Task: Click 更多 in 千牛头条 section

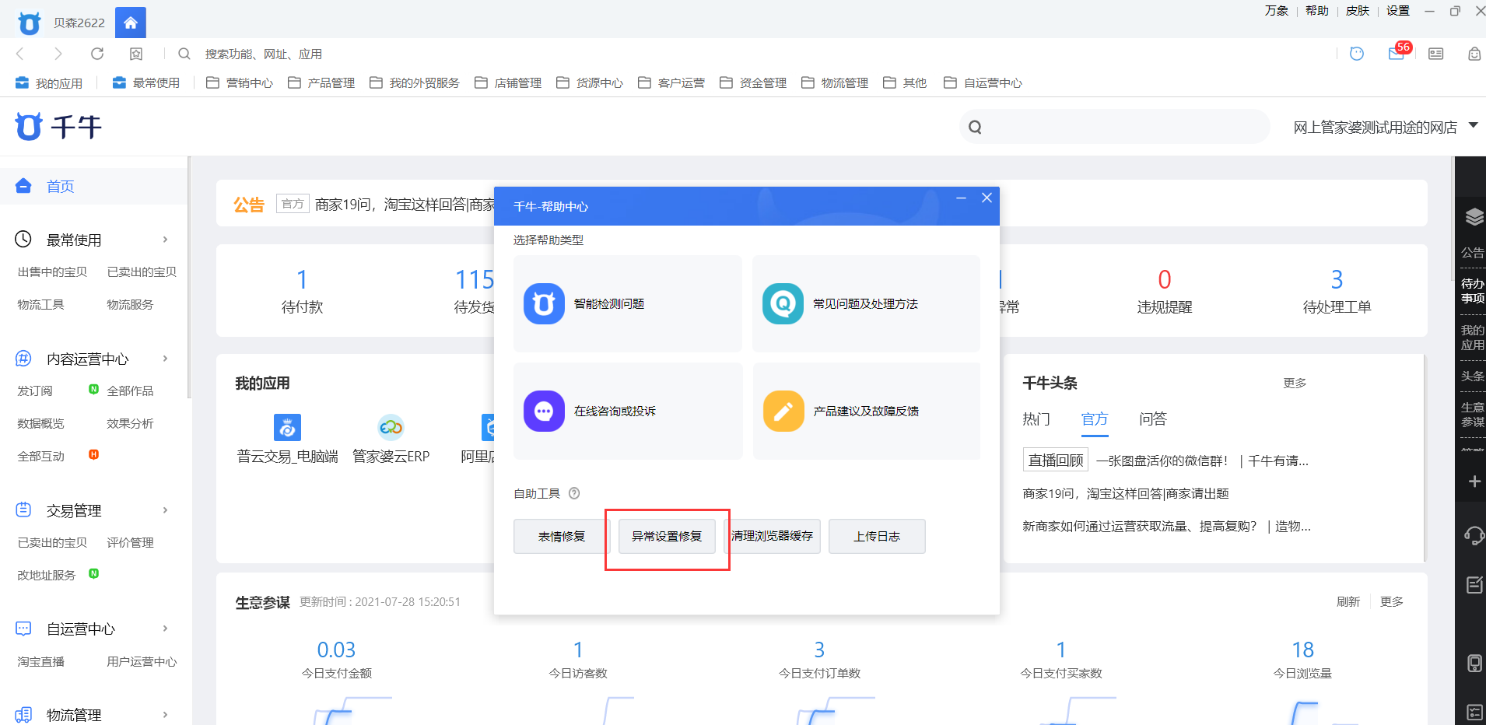Action: 1295,383
